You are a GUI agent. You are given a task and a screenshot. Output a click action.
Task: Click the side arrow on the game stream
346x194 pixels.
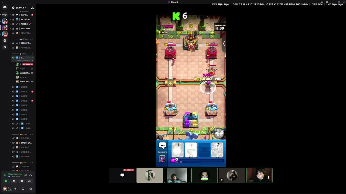[x=224, y=44]
